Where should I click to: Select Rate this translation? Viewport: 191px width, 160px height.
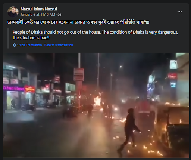click(x=59, y=45)
